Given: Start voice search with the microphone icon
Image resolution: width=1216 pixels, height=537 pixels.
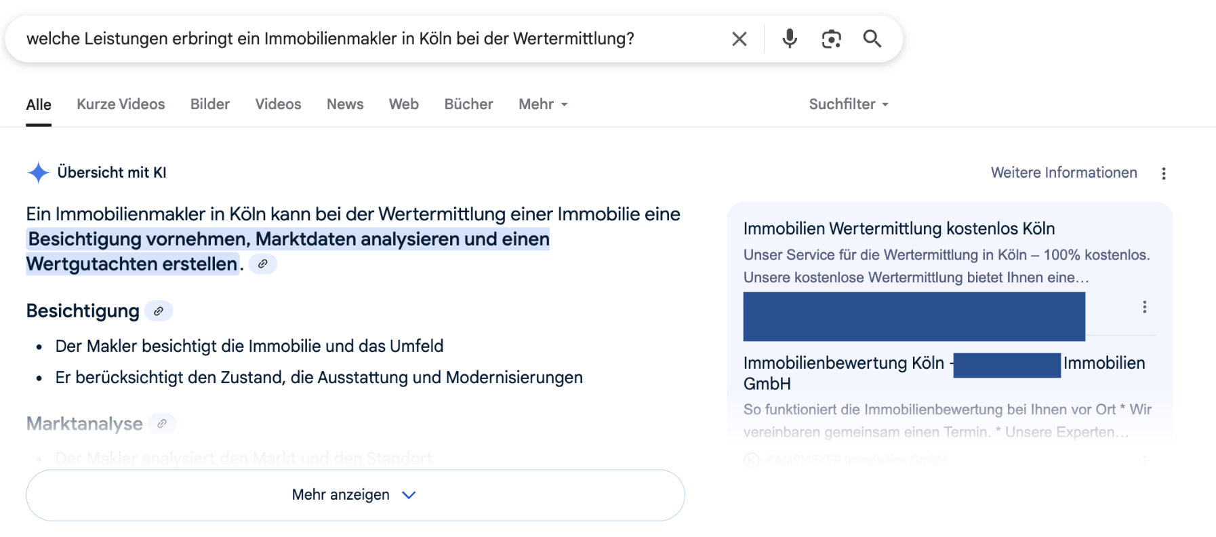Looking at the screenshot, I should pos(790,39).
